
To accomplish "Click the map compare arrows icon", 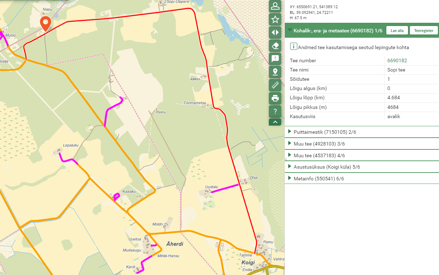I will (275, 32).
